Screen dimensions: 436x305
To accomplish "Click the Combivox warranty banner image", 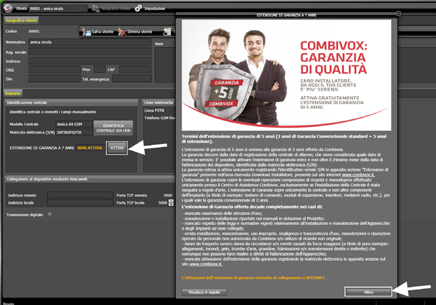I will pyautogui.click(x=286, y=75).
